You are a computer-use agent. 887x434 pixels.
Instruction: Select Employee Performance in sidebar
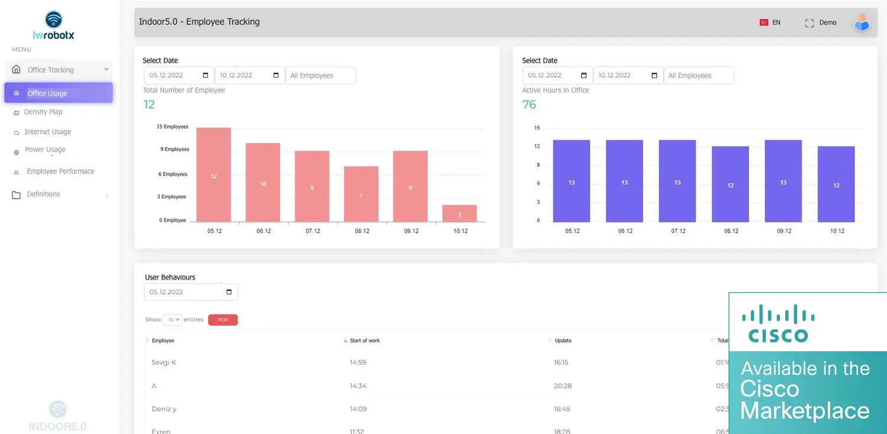(x=60, y=171)
